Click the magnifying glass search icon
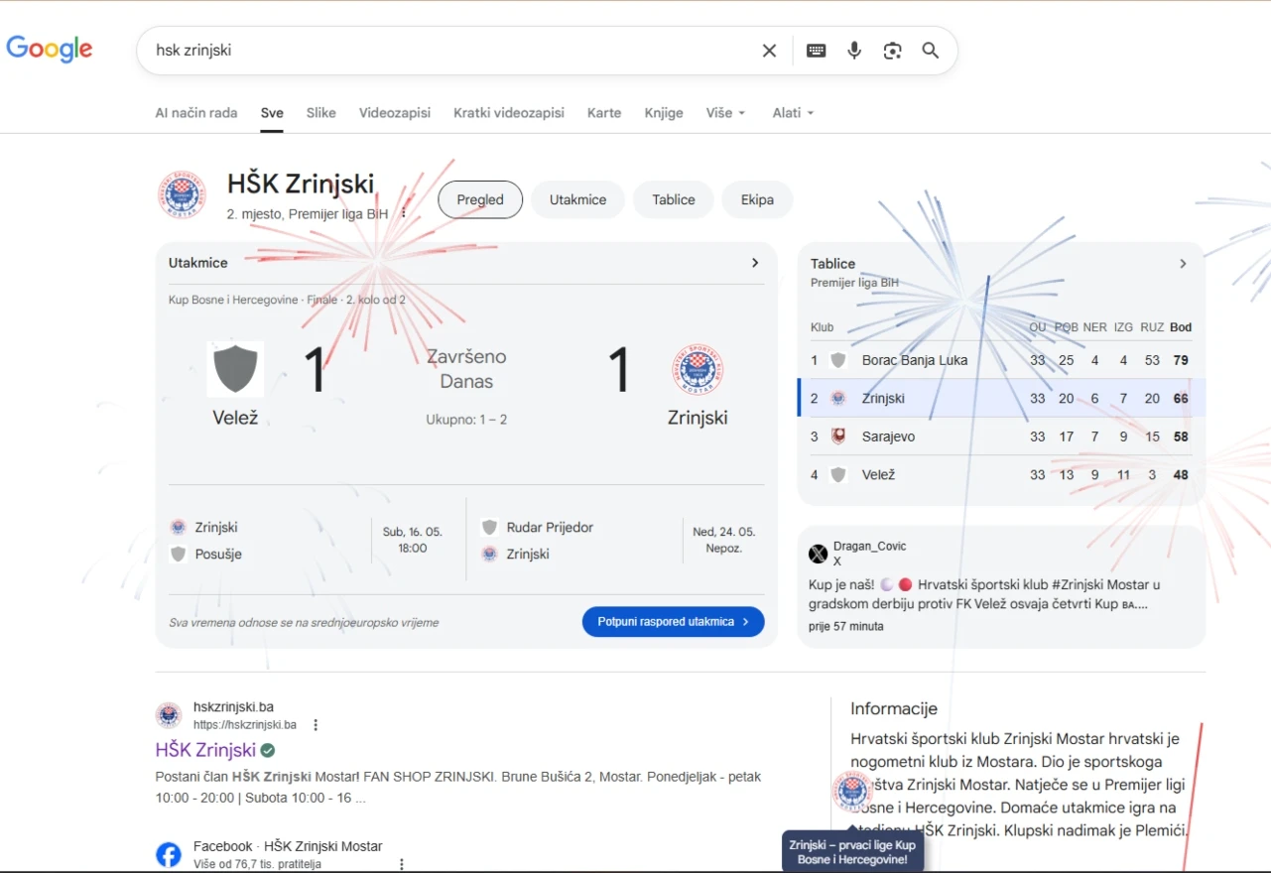 (x=931, y=51)
